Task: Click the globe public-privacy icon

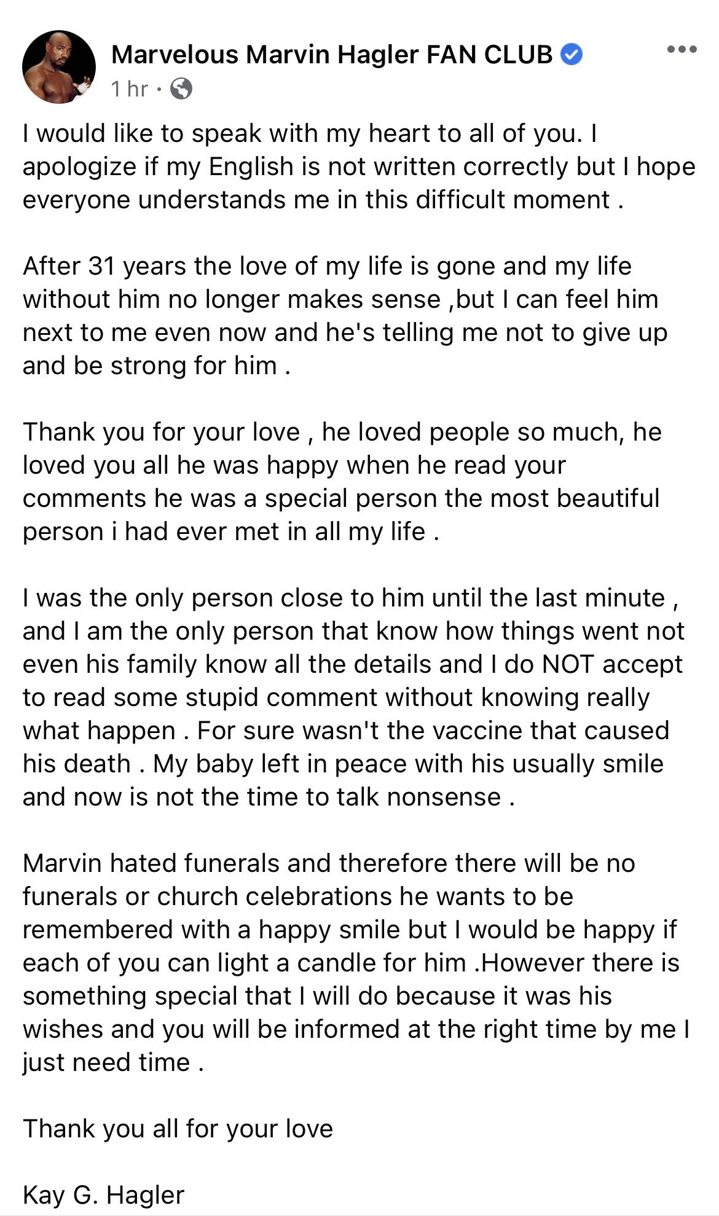Action: (x=181, y=89)
